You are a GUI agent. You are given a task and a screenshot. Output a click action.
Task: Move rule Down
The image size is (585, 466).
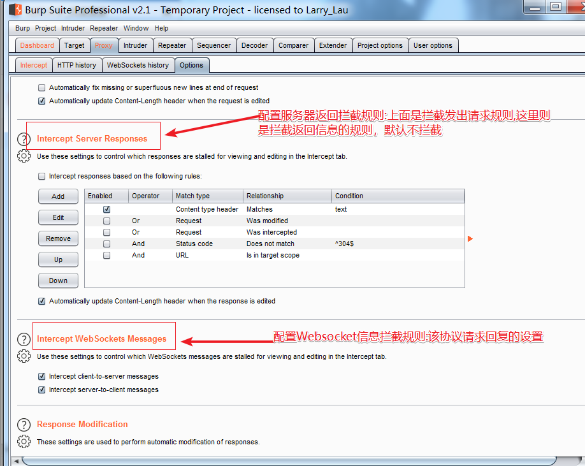58,280
